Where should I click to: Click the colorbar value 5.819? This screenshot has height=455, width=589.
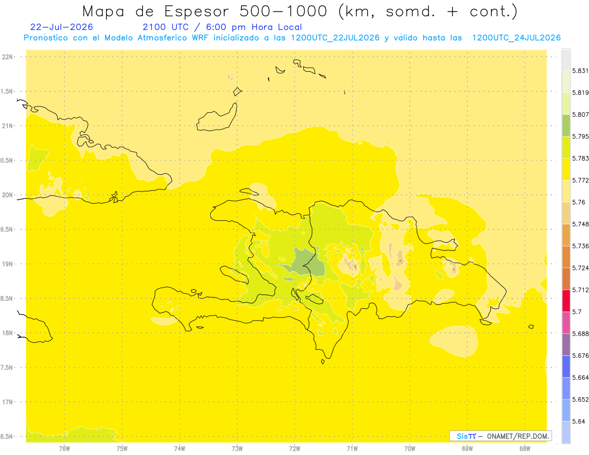580,93
